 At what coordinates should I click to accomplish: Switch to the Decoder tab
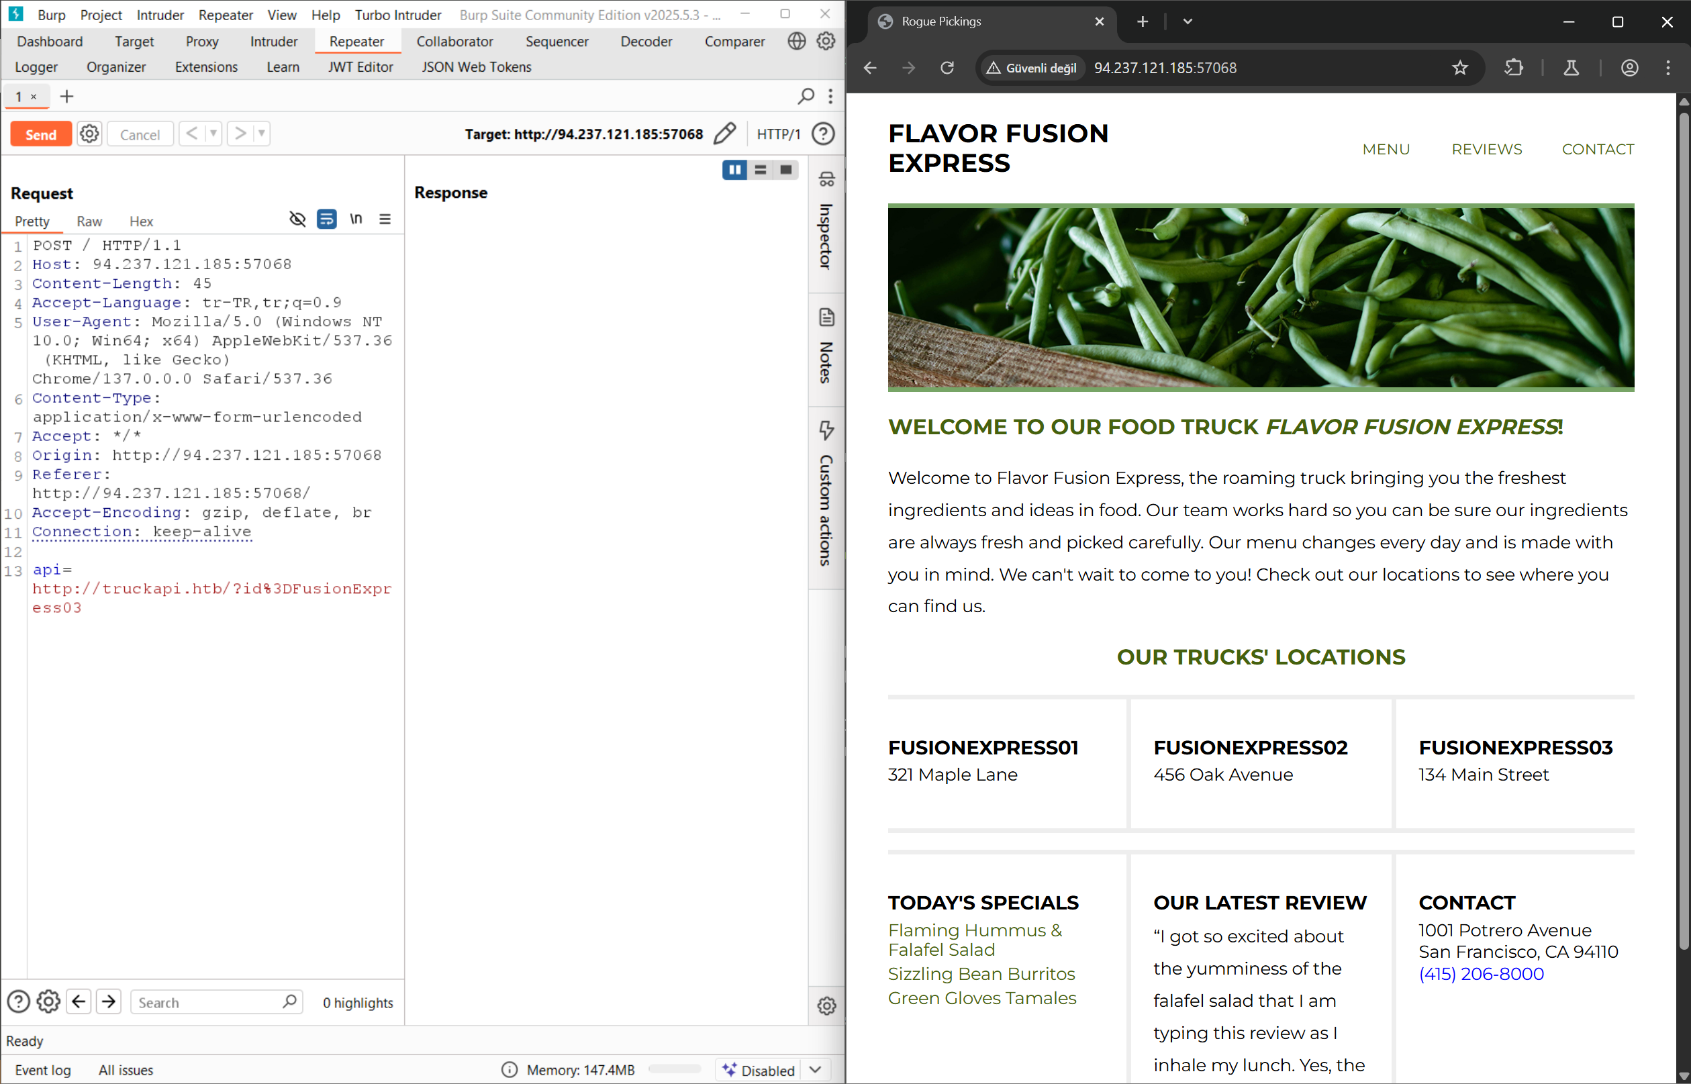coord(646,42)
